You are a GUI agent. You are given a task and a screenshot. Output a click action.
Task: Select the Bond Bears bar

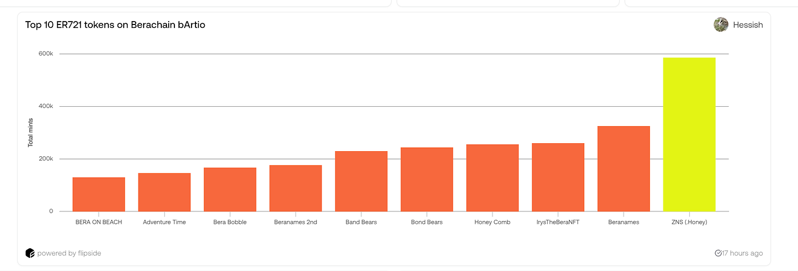[427, 180]
